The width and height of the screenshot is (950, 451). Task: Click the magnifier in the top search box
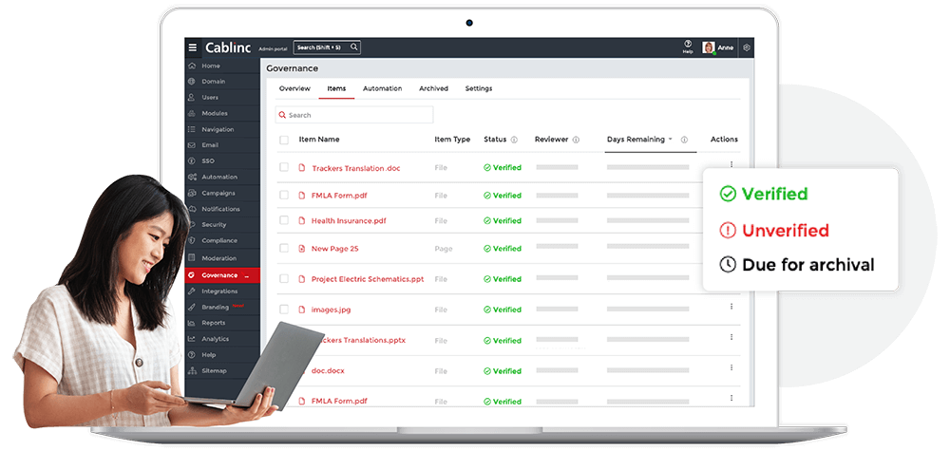coord(353,47)
